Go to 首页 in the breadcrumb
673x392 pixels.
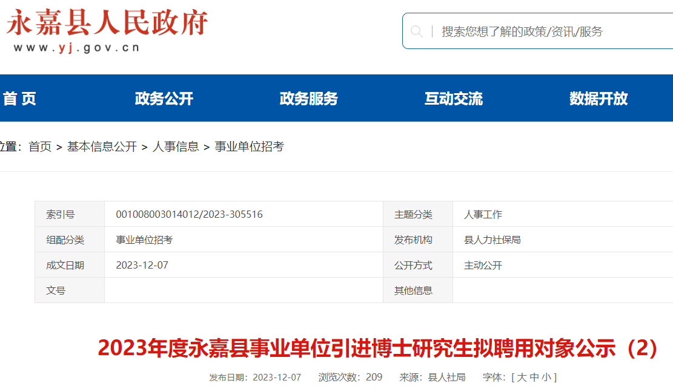[x=40, y=146]
